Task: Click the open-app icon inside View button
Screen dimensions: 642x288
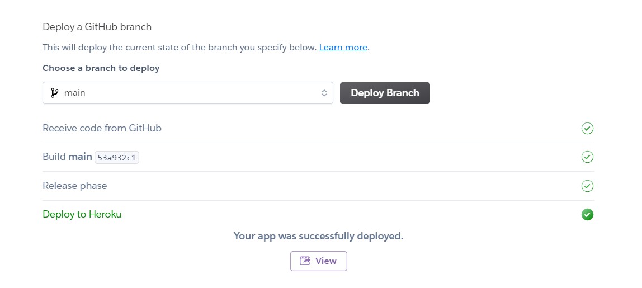Action: coord(305,261)
